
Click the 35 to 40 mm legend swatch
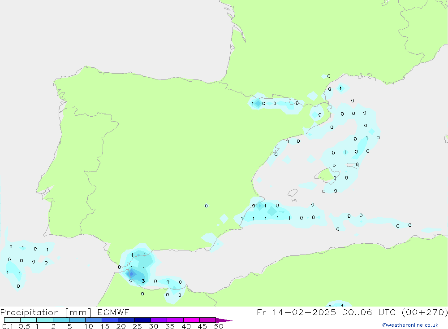tap(175, 320)
